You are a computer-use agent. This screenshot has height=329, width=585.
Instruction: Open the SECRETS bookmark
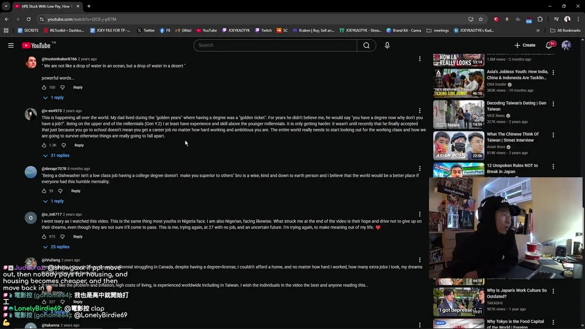pyautogui.click(x=28, y=31)
